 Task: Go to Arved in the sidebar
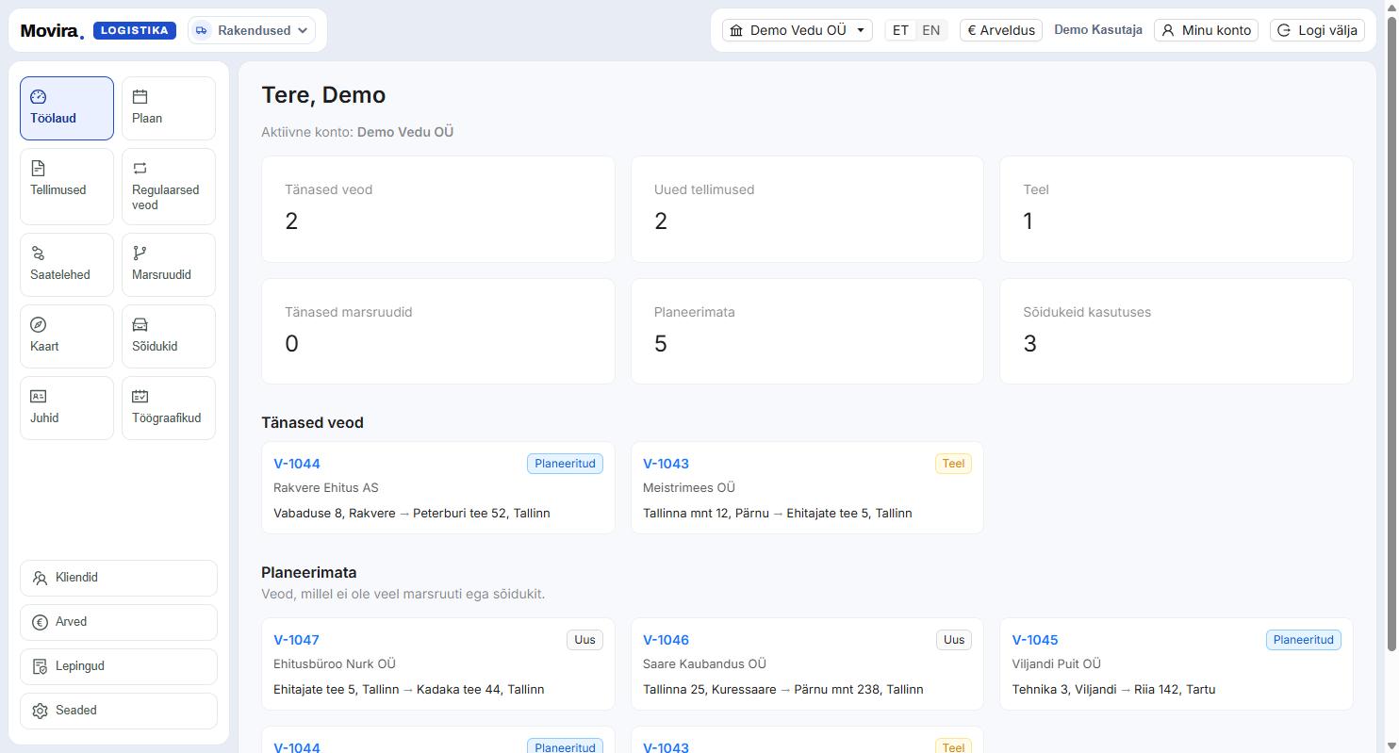pos(119,622)
